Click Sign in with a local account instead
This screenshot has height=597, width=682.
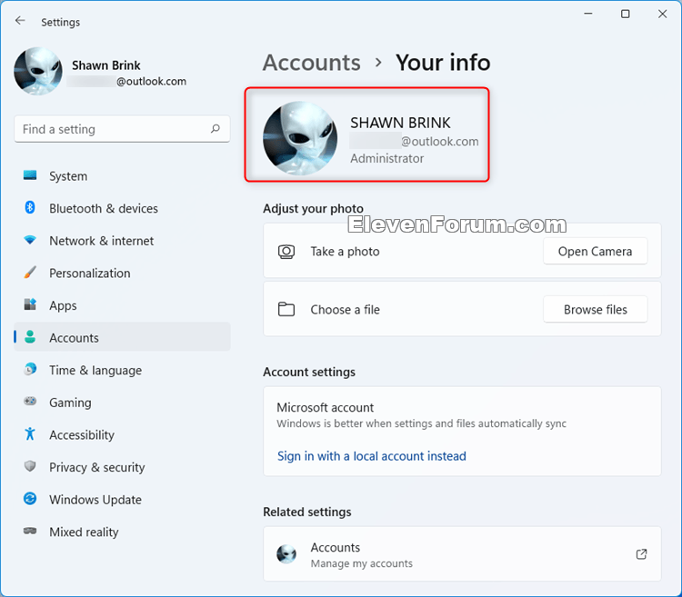click(372, 456)
